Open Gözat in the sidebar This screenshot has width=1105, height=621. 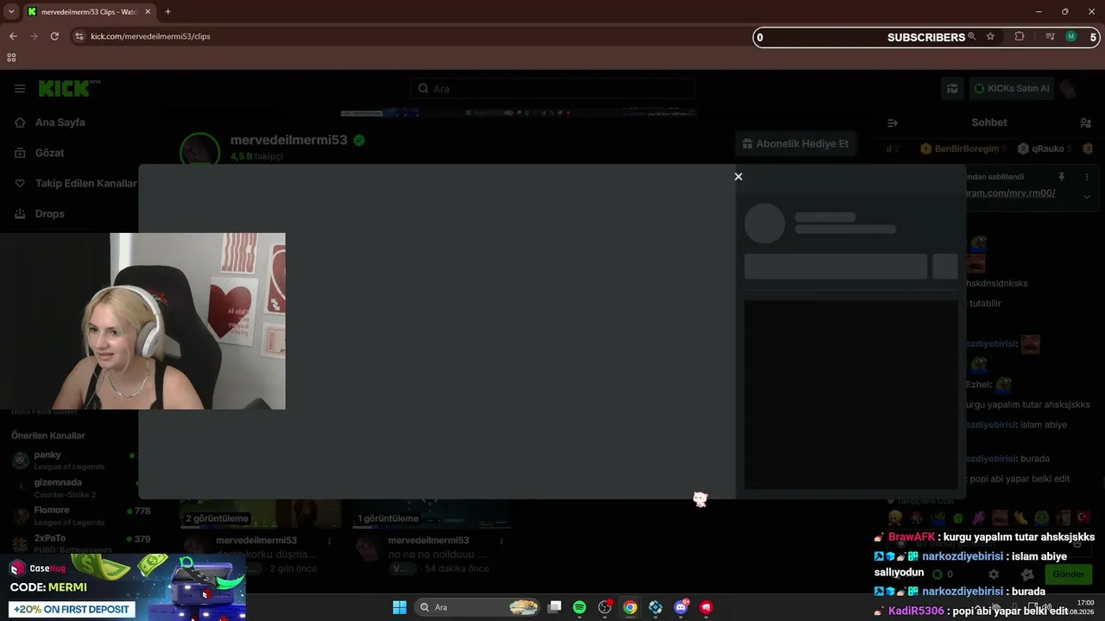click(49, 153)
